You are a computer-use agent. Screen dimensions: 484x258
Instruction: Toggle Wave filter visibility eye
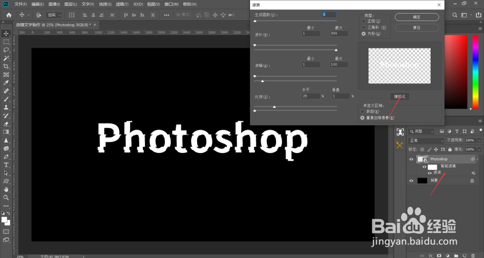pos(430,173)
